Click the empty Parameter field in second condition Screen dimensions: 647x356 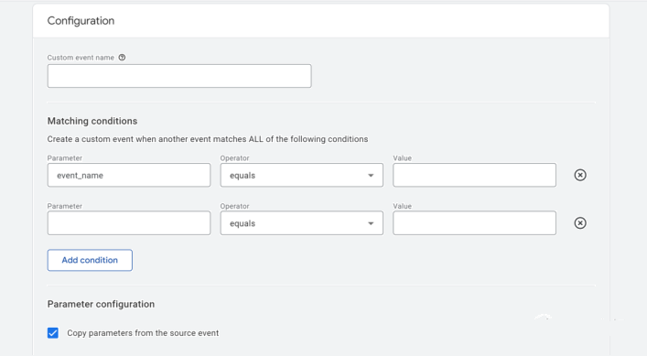129,223
